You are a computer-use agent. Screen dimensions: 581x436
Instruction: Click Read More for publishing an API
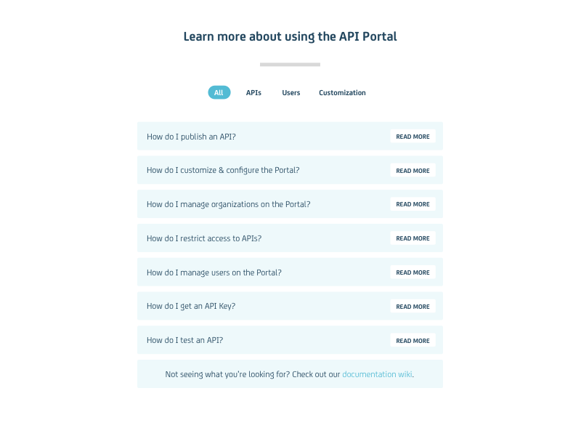(x=413, y=137)
